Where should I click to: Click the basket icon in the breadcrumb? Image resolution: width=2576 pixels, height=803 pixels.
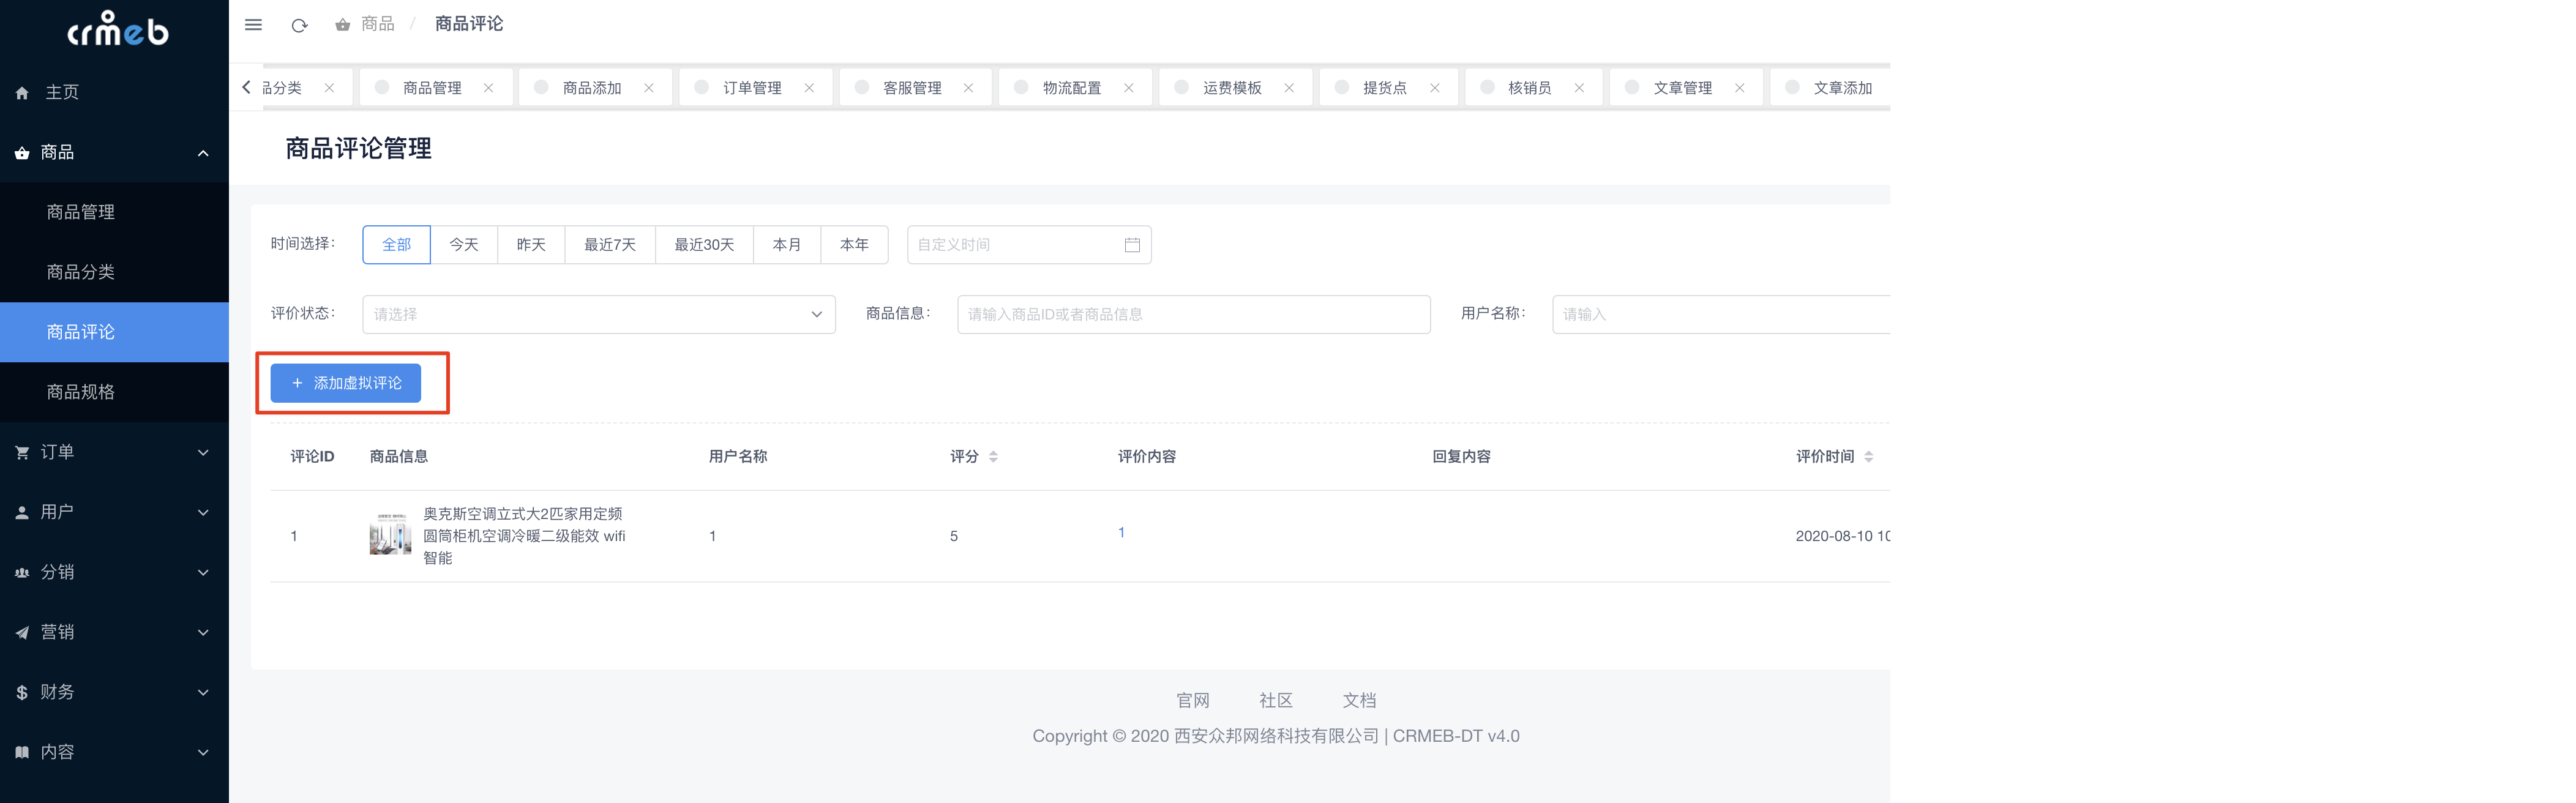point(343,24)
